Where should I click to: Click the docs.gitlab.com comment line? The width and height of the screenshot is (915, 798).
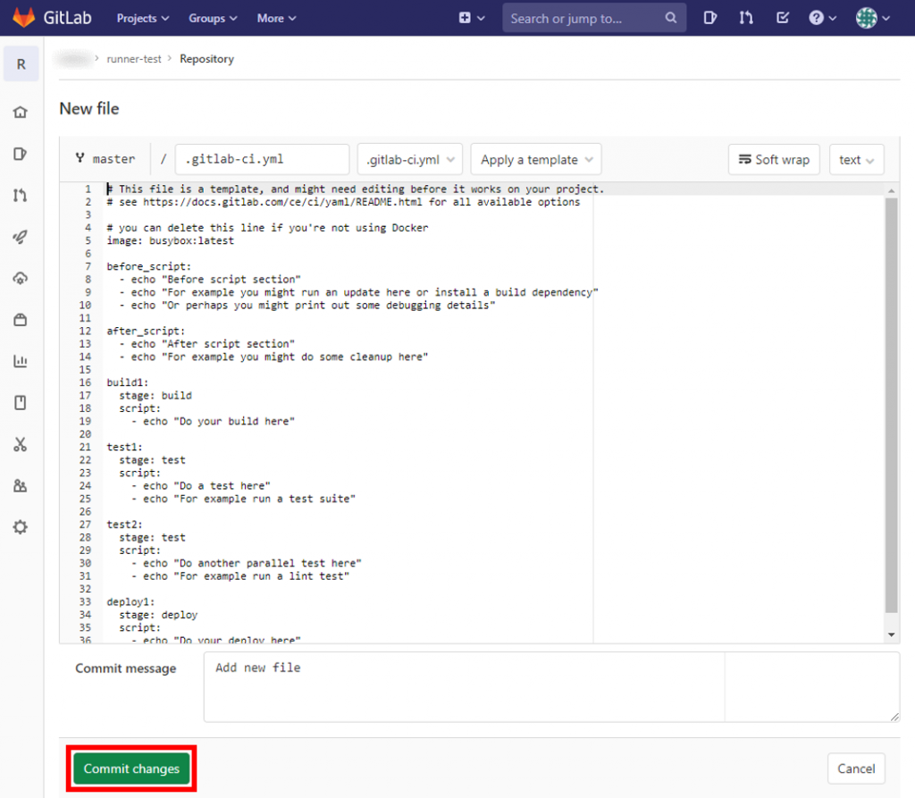pos(344,202)
